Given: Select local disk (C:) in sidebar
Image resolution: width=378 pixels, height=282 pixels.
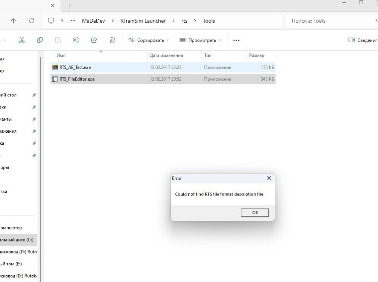Looking at the screenshot, I should click(x=17, y=240).
